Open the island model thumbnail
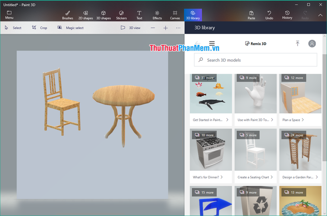Viewport: 327px width, 216px height. [300, 201]
